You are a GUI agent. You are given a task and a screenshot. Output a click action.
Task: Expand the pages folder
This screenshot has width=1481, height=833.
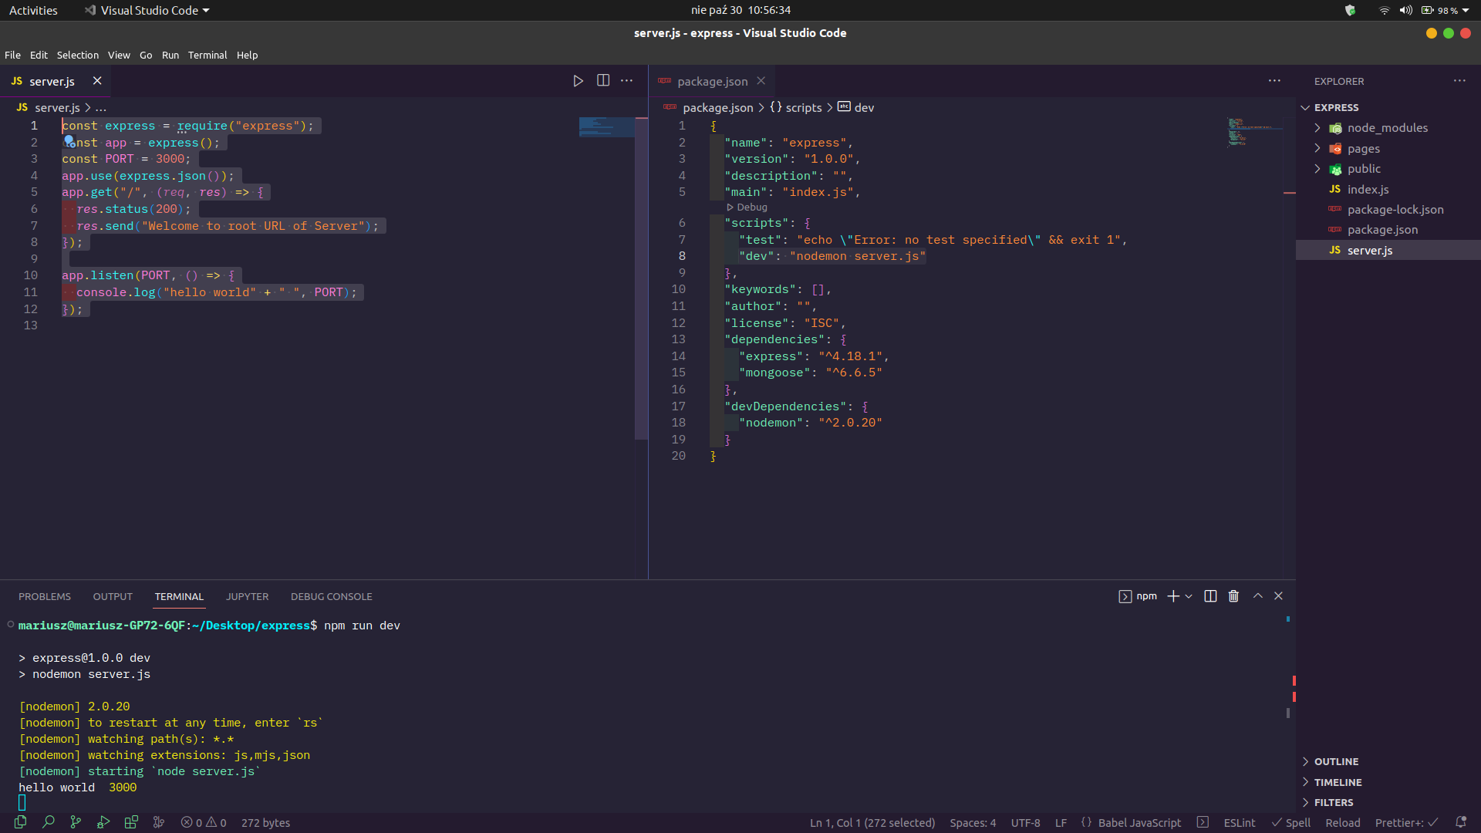1363,149
